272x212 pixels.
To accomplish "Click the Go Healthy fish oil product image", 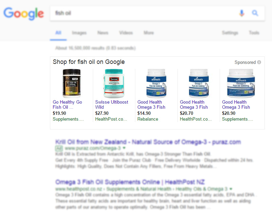I will point(71,84).
